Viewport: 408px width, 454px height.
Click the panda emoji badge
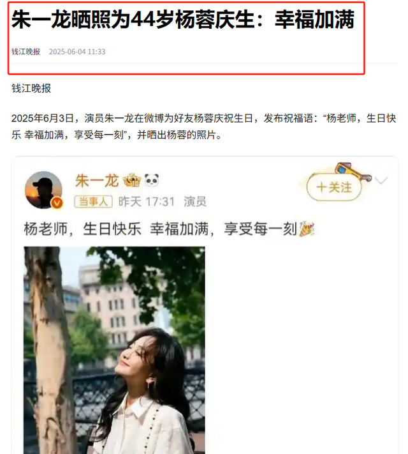152,180
